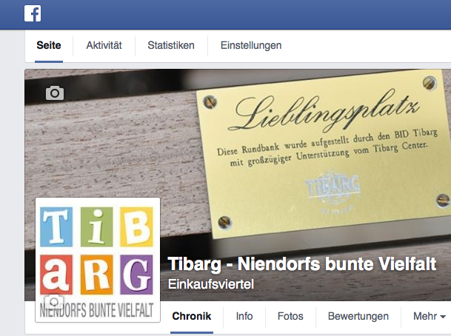Click the purple G tile in the logo

[x=136, y=275]
